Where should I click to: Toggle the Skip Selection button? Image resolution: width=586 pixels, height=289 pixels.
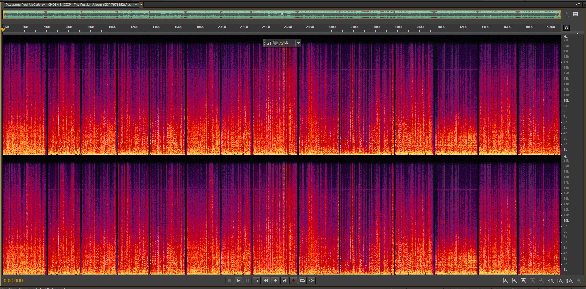click(312, 281)
